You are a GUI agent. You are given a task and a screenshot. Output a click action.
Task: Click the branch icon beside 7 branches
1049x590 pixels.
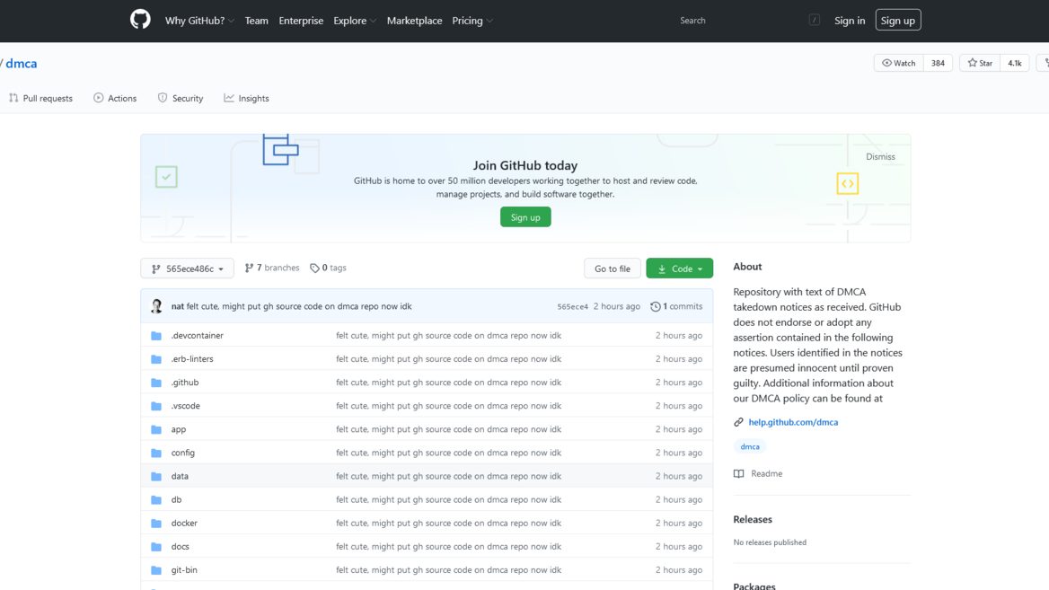tap(249, 268)
